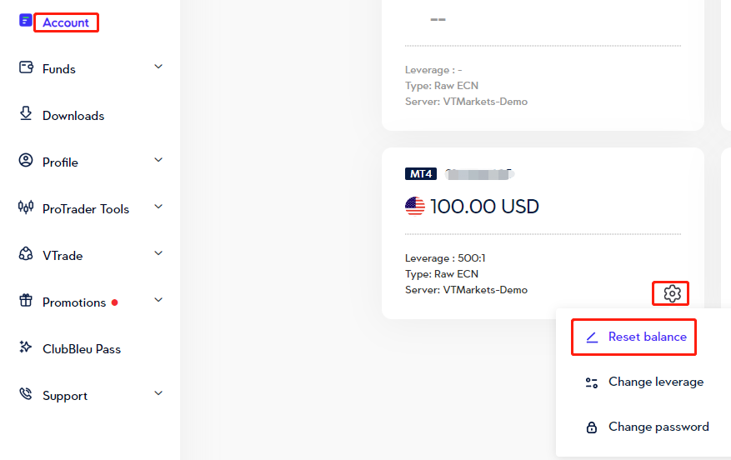Click the VTrade icon in sidebar
This screenshot has height=460, width=731.
(26, 254)
